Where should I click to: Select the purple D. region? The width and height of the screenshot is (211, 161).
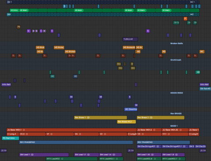pyautogui.click(x=148, y=31)
